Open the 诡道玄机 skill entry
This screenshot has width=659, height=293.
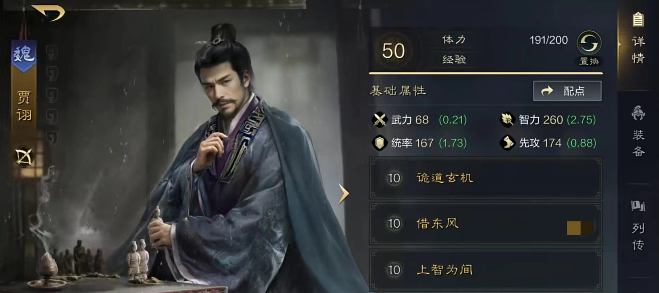pyautogui.click(x=486, y=178)
